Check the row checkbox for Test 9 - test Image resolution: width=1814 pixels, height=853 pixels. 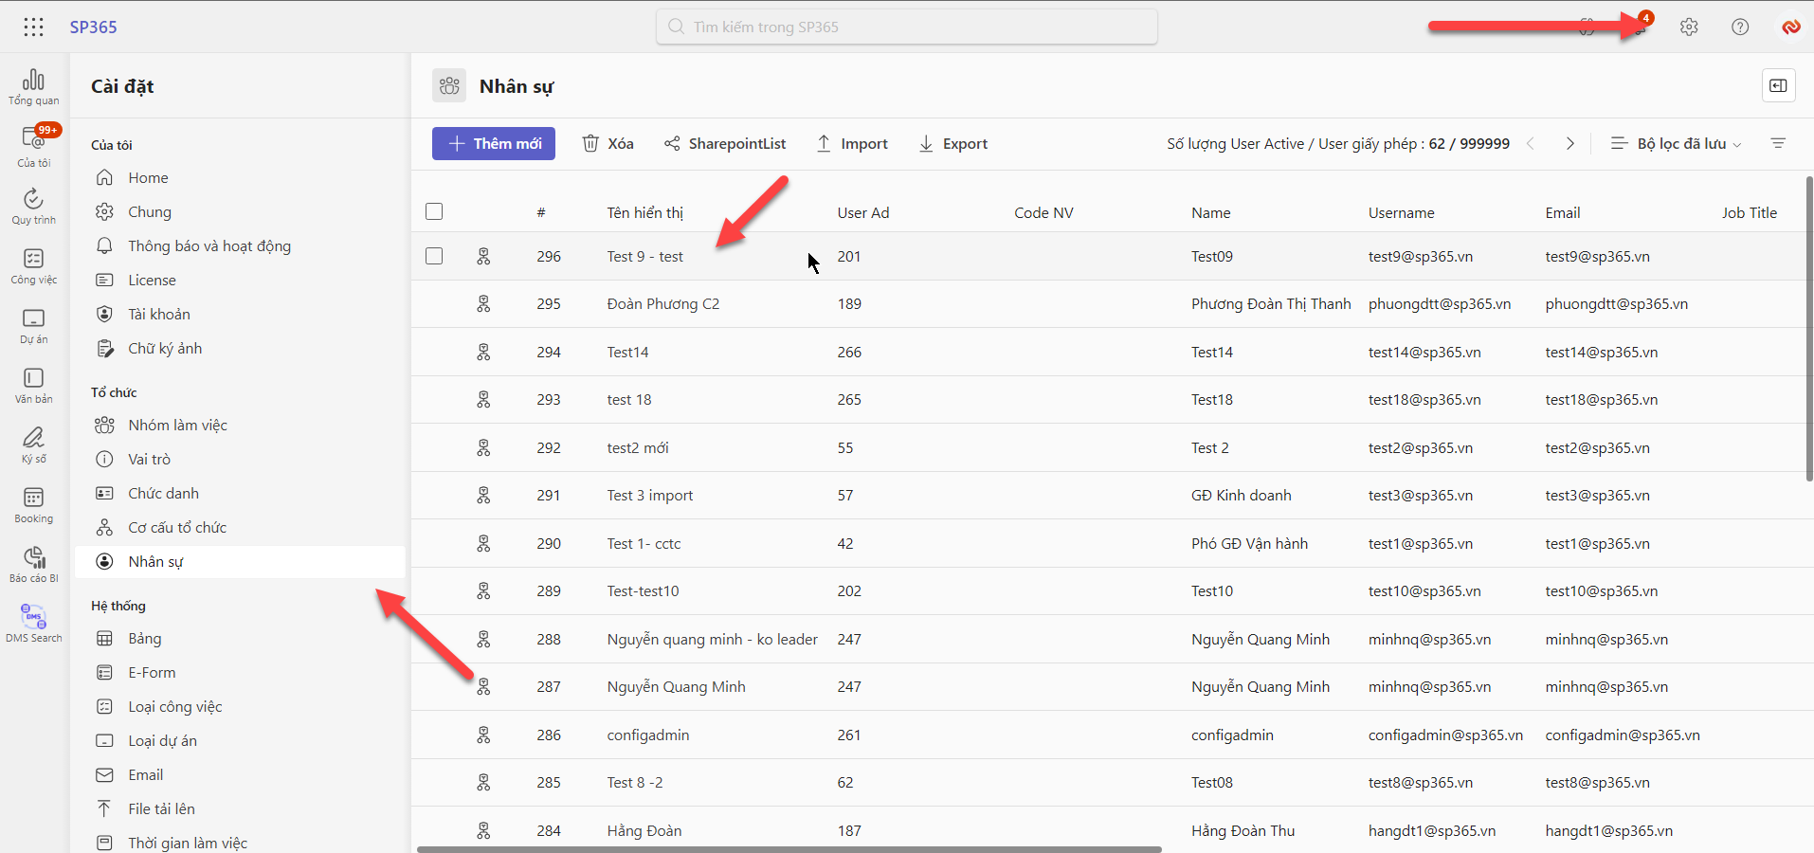tap(434, 256)
